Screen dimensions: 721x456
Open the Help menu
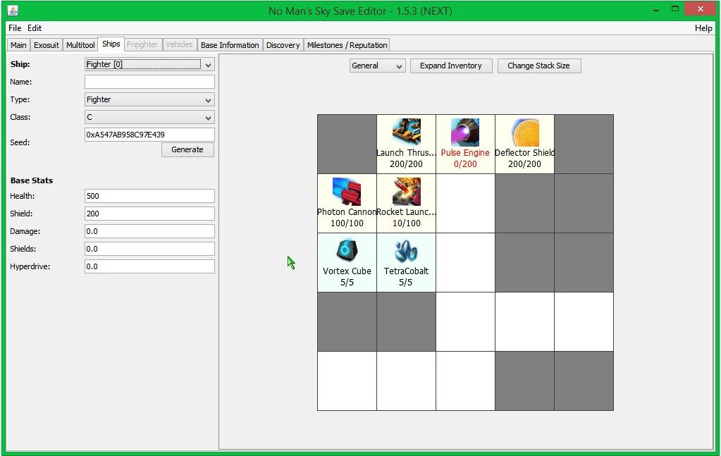703,28
